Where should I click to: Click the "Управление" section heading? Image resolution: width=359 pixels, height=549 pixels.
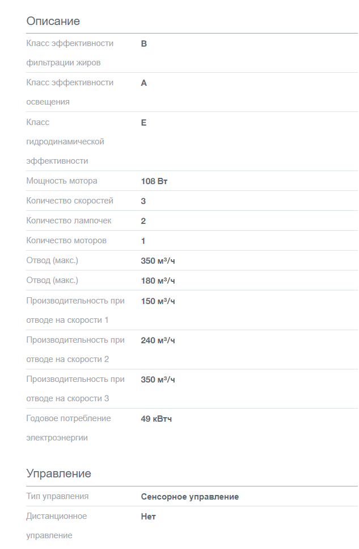58,474
